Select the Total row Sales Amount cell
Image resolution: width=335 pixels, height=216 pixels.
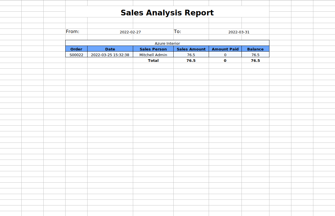(x=191, y=60)
